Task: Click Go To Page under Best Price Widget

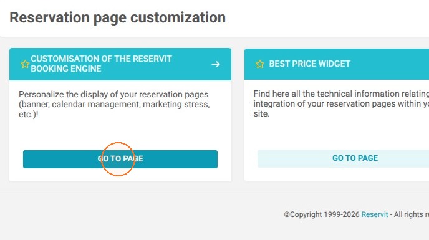Action: coord(343,158)
